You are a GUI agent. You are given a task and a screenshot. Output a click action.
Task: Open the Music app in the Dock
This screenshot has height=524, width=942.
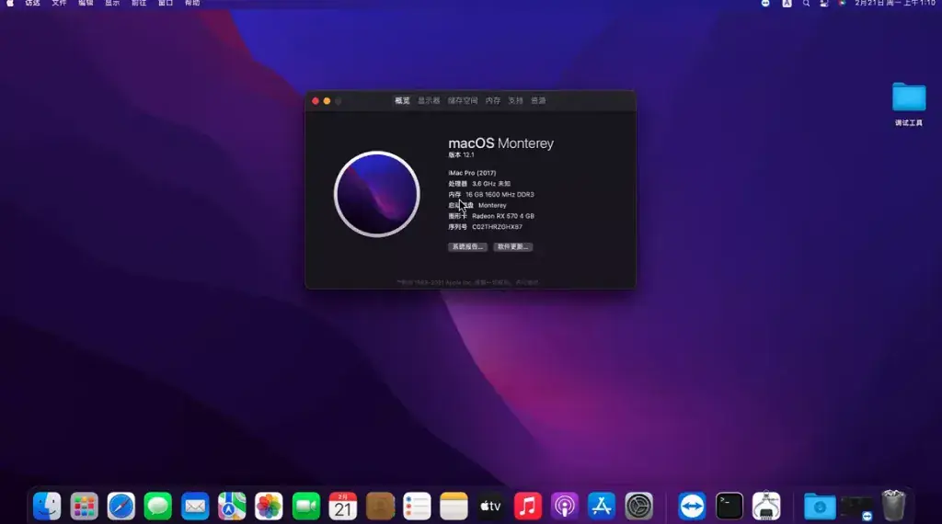pyautogui.click(x=527, y=506)
